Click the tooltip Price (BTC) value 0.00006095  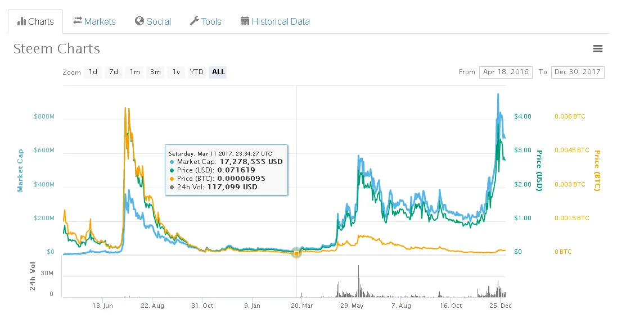241,179
